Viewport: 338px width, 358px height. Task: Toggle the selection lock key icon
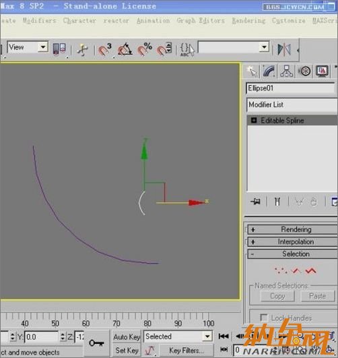click(x=96, y=343)
